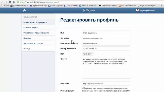Click chevron next to Настройки эл. почты
164x92 pixels.
[53, 43]
